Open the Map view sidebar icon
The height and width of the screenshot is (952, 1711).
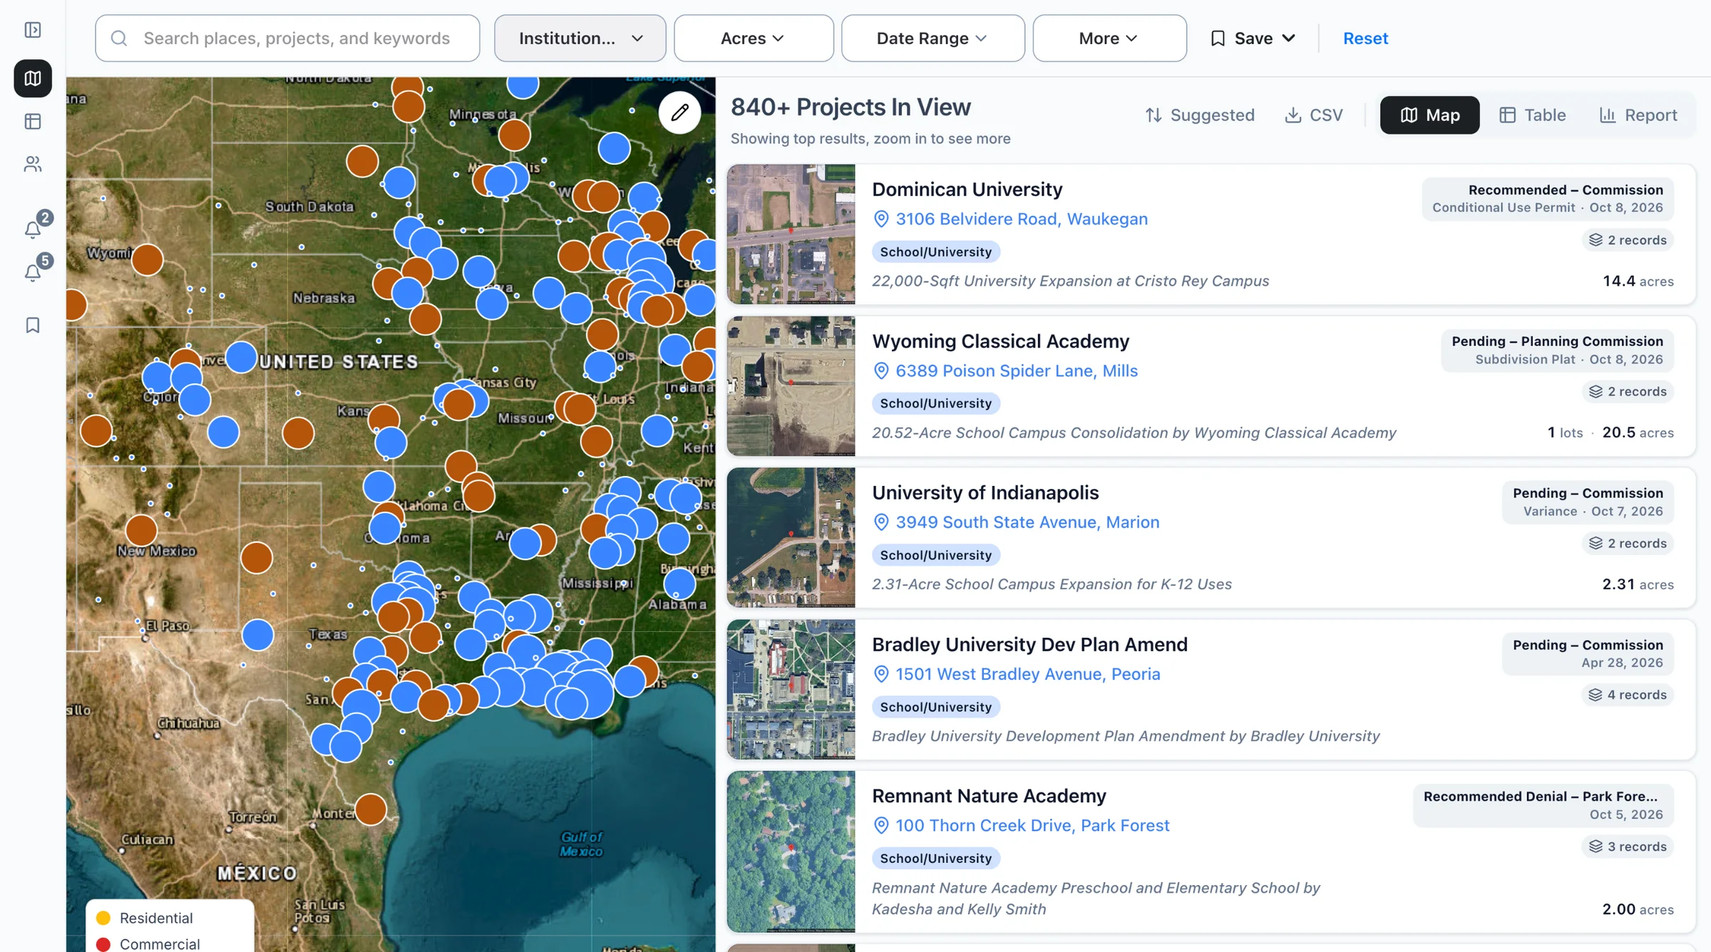pyautogui.click(x=33, y=78)
